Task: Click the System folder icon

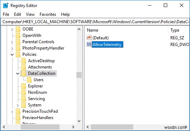Action: pyautogui.click(x=23, y=105)
